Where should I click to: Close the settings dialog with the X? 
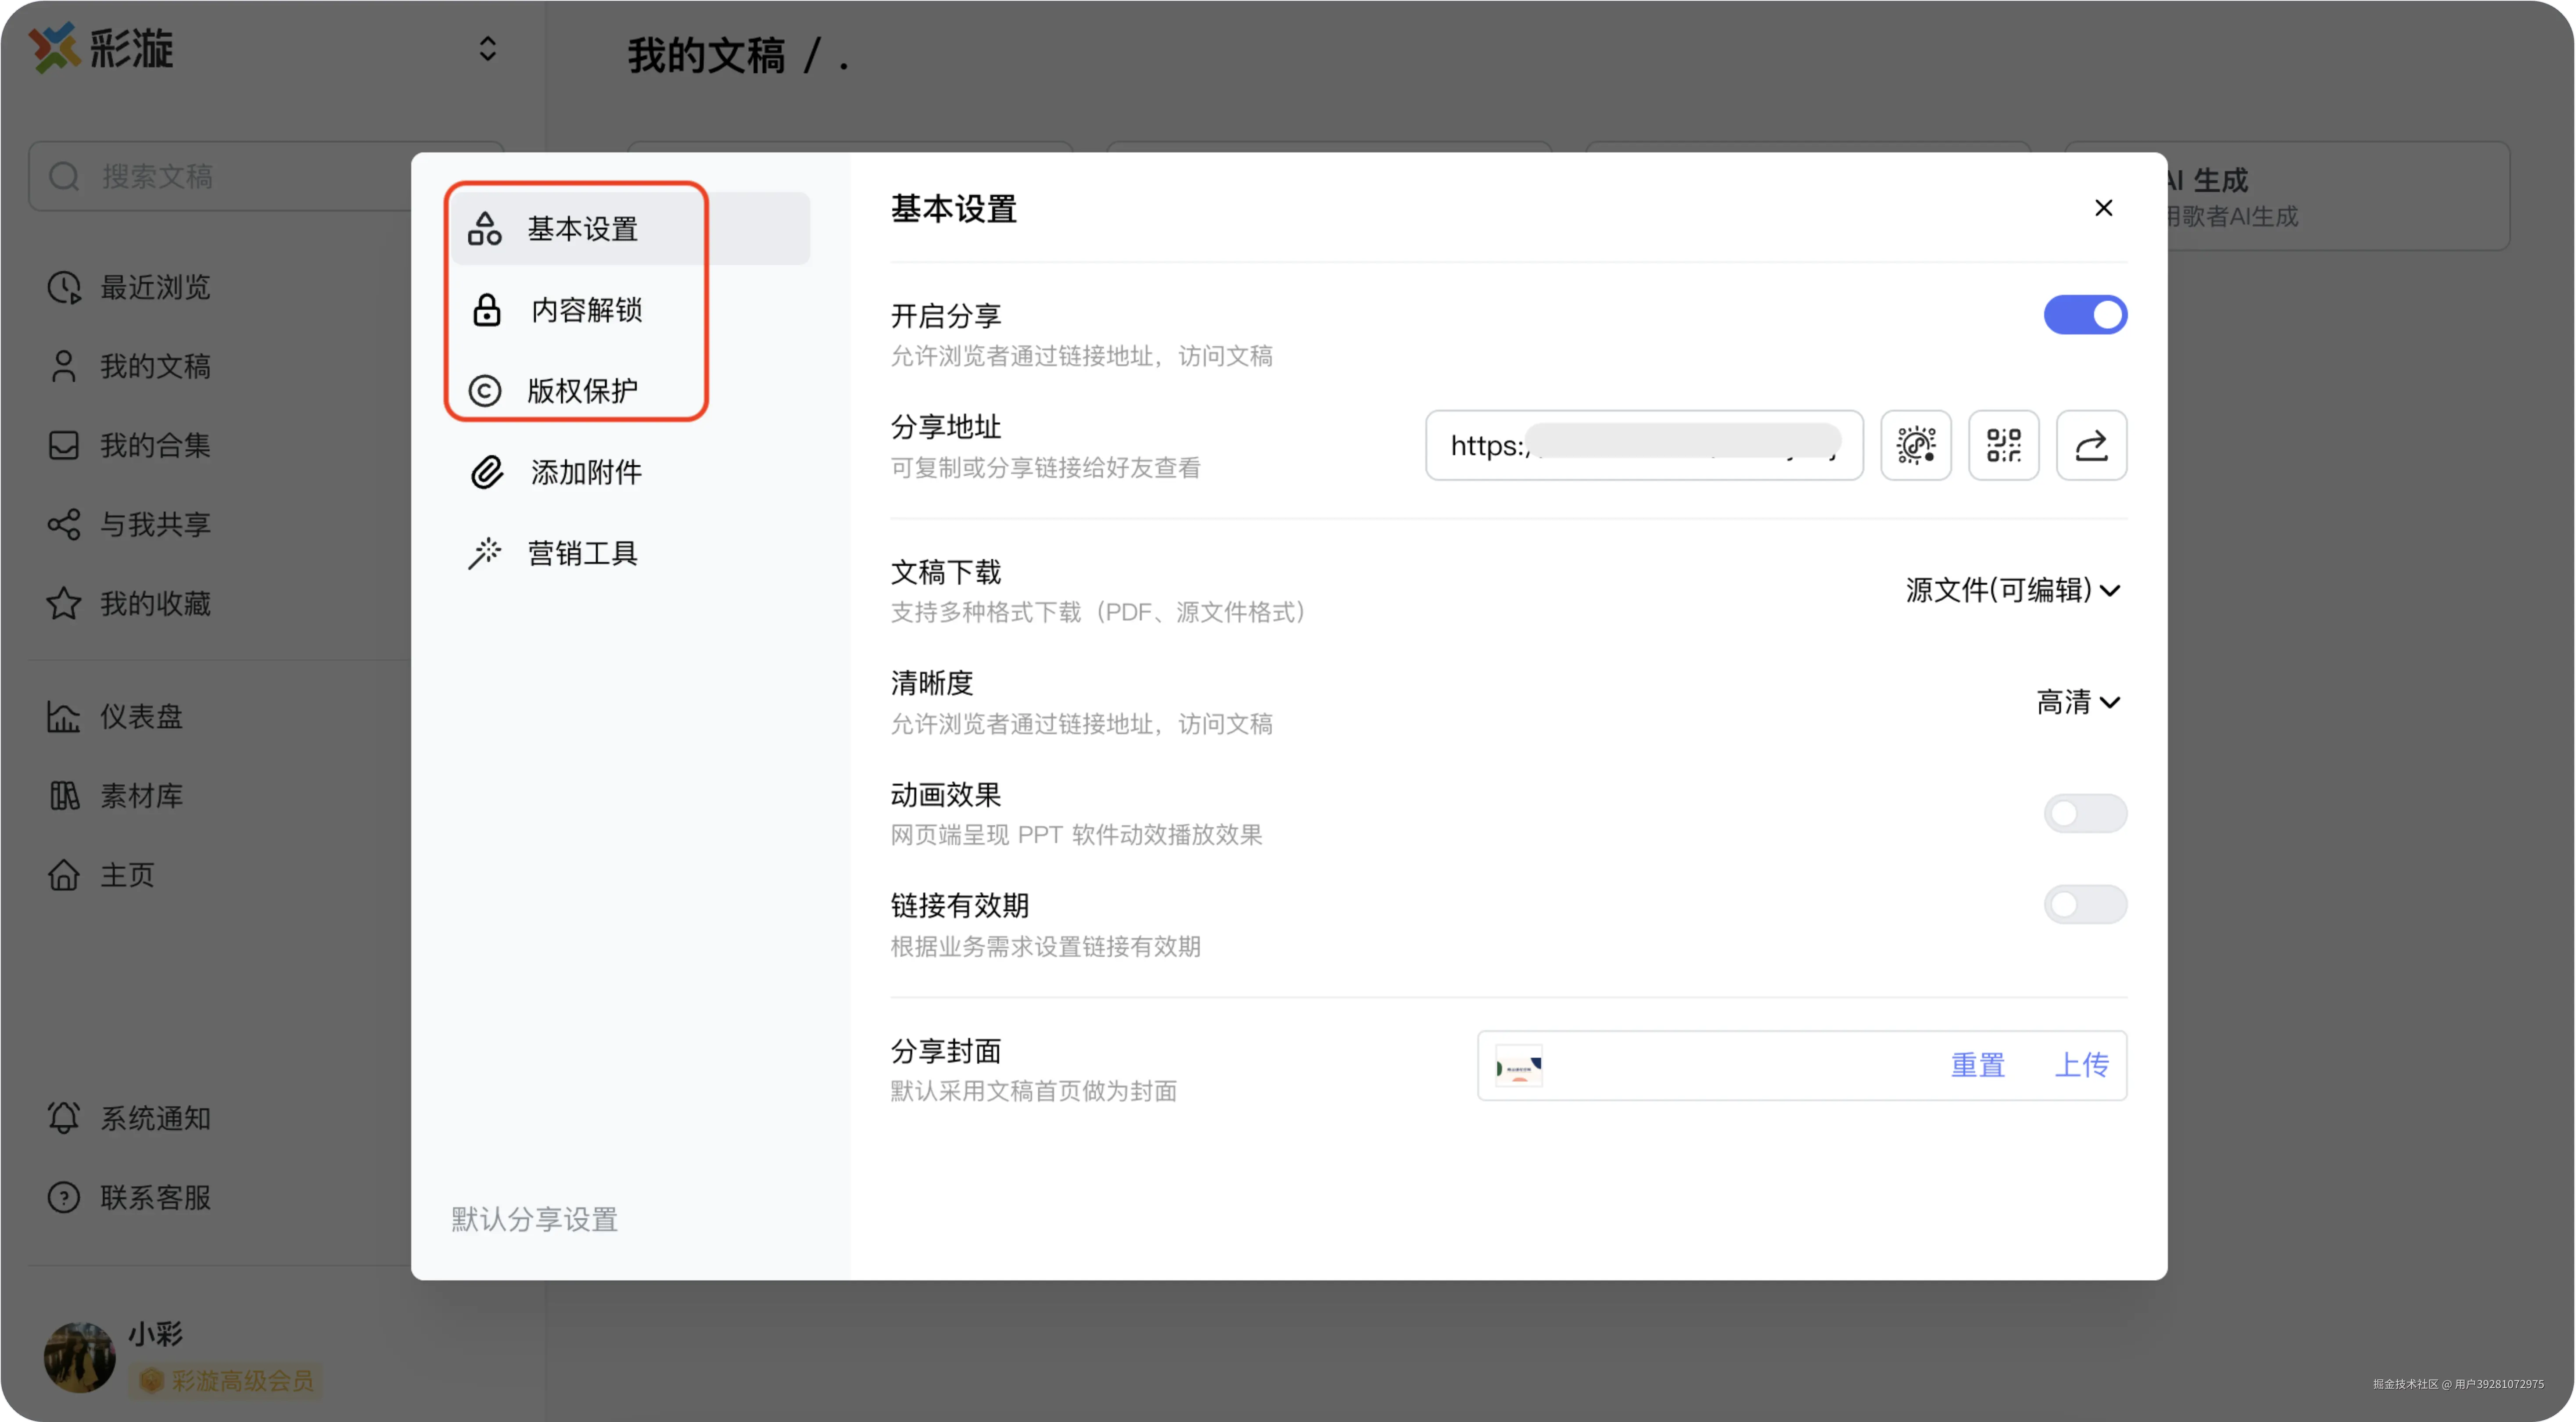tap(2103, 208)
